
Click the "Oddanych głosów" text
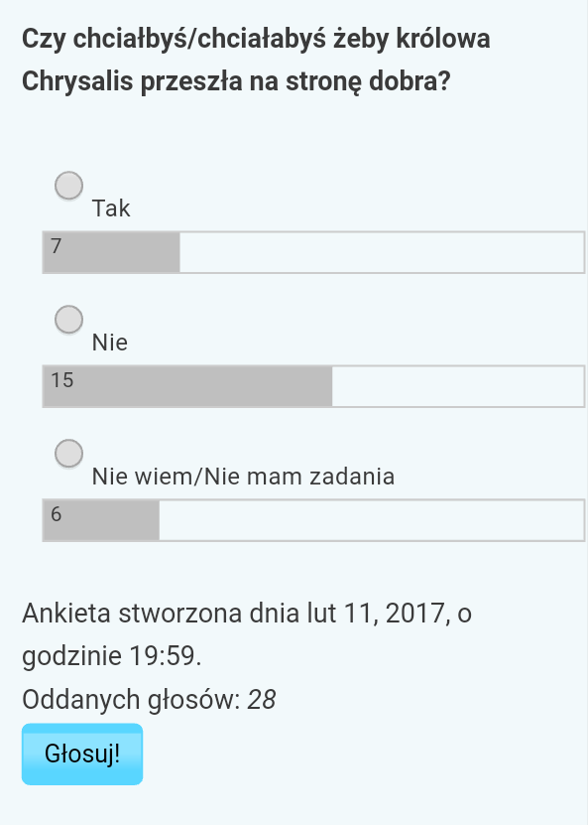131,700
